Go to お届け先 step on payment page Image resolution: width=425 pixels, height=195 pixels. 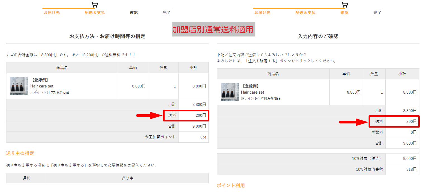point(52,13)
